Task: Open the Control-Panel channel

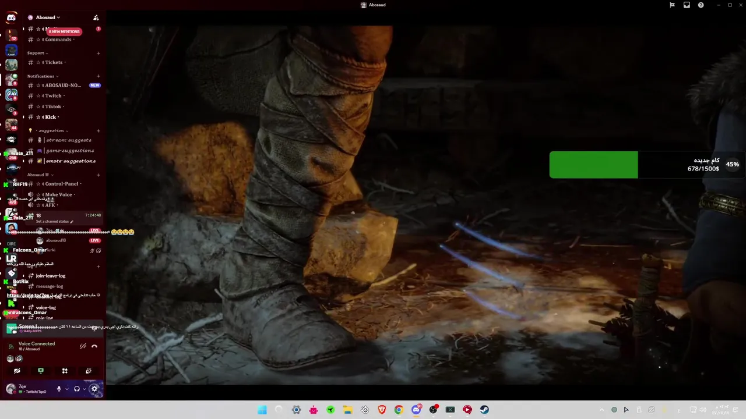Action: pyautogui.click(x=61, y=184)
